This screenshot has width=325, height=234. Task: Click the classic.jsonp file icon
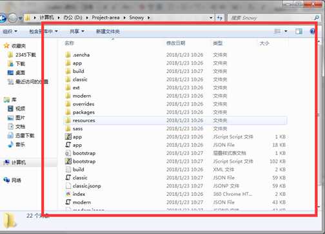coord(68,186)
